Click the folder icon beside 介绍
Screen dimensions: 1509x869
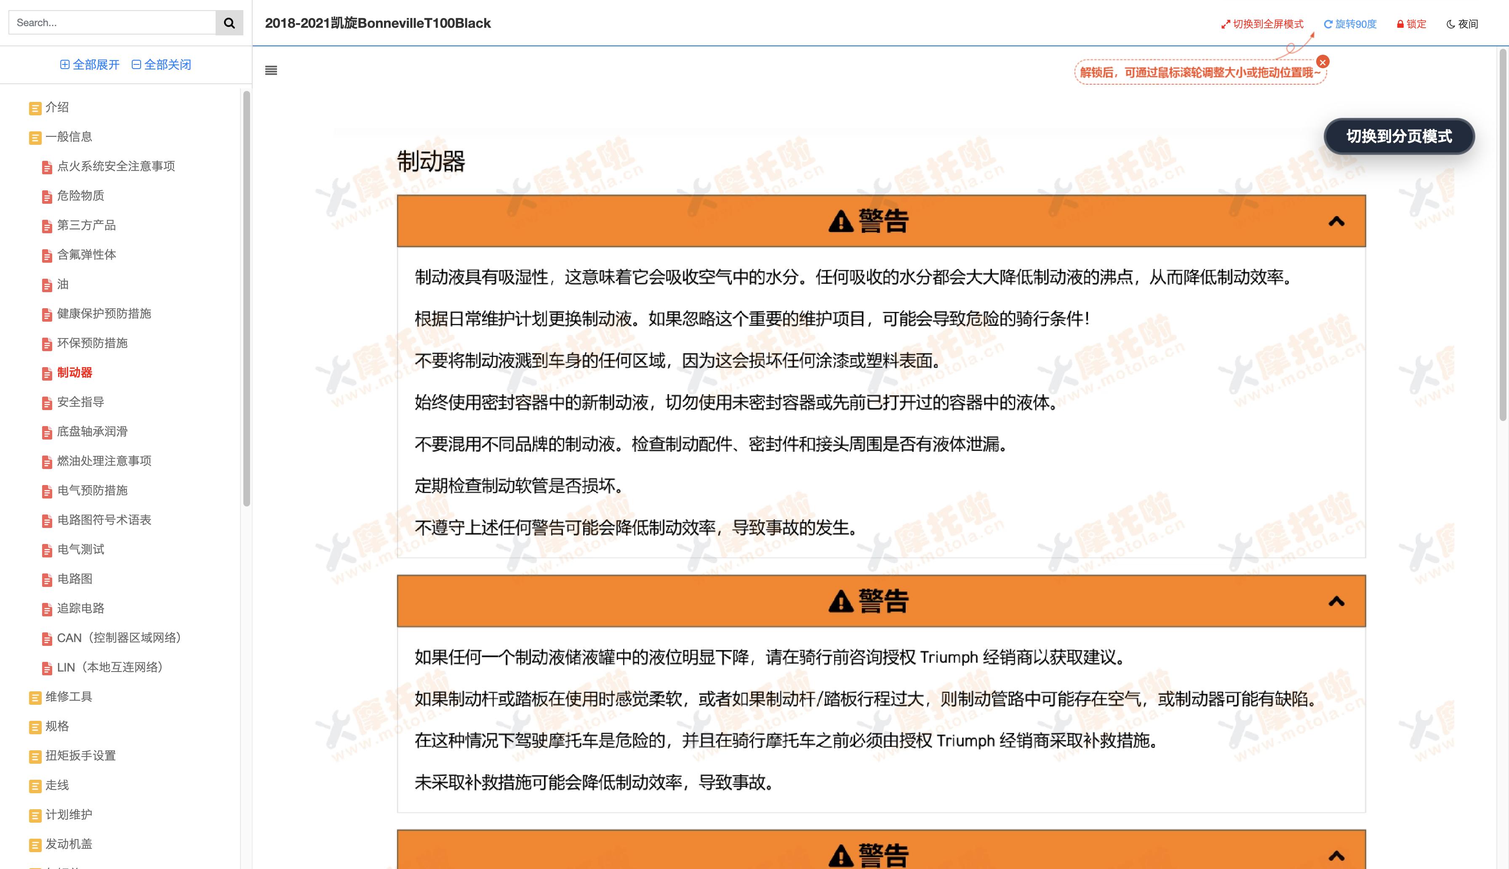tap(35, 108)
